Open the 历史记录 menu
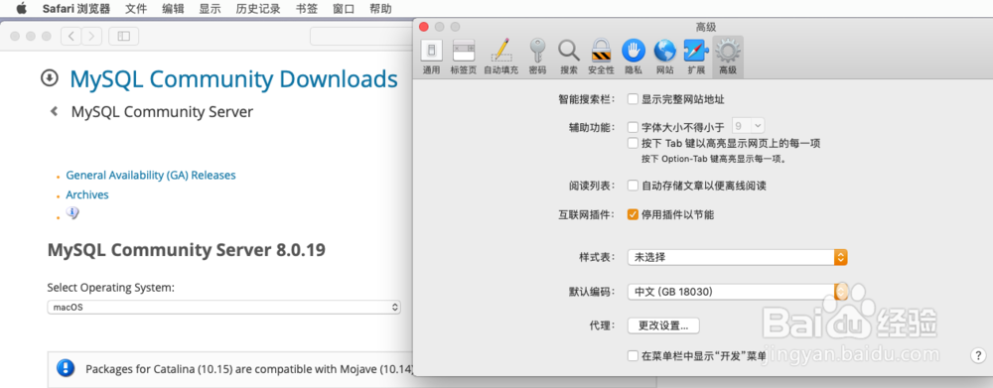993x388 pixels. click(x=258, y=9)
